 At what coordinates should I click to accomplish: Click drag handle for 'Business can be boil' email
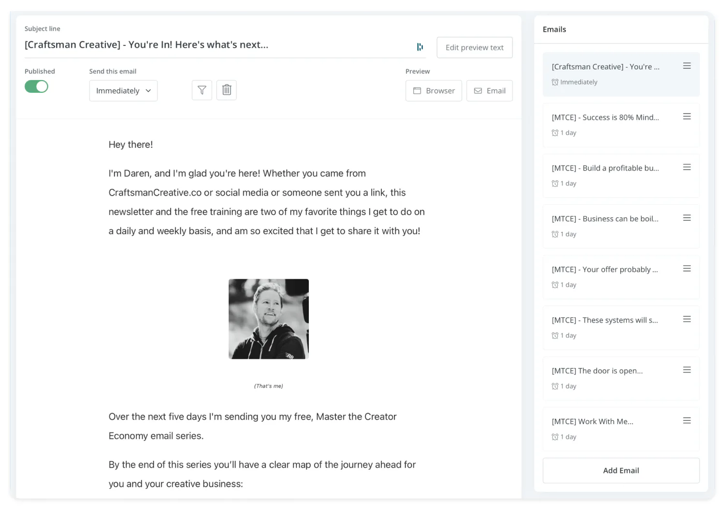point(686,218)
